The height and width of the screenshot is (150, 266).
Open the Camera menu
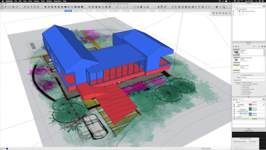tap(36, 1)
